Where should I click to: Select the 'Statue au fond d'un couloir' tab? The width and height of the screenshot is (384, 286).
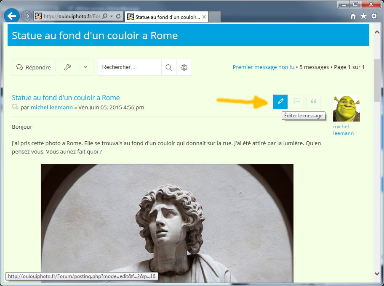tap(167, 17)
